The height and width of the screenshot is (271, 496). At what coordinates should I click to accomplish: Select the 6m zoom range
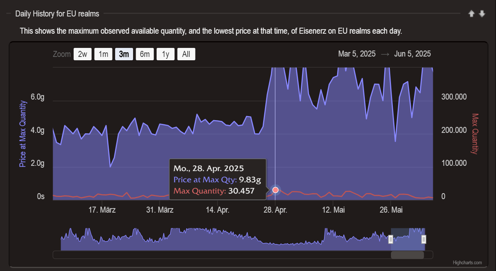tap(145, 54)
